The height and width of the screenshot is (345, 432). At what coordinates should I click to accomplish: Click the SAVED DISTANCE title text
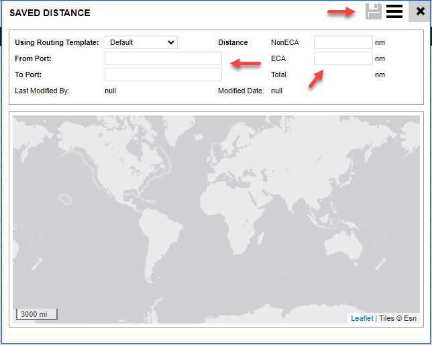50,13
